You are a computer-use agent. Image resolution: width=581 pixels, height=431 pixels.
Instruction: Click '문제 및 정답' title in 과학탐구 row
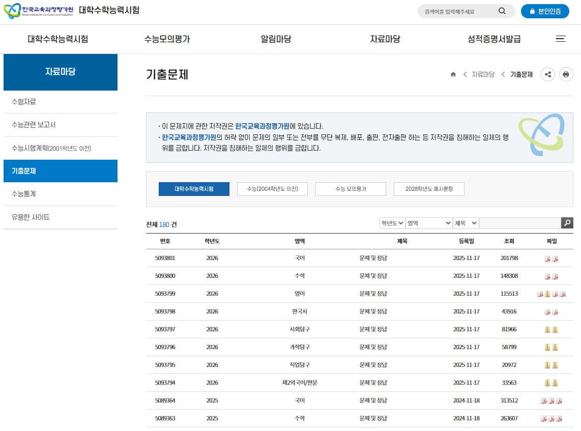click(x=373, y=347)
